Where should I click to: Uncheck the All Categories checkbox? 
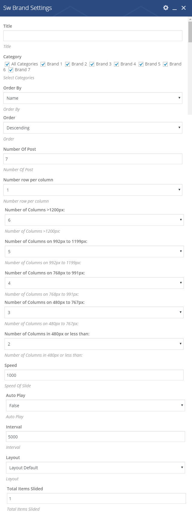(7, 64)
